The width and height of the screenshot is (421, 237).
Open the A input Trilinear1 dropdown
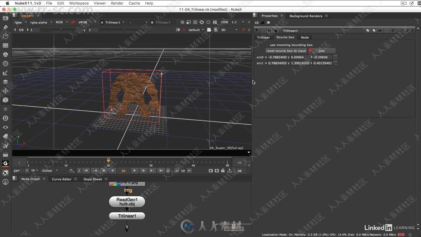click(114, 22)
